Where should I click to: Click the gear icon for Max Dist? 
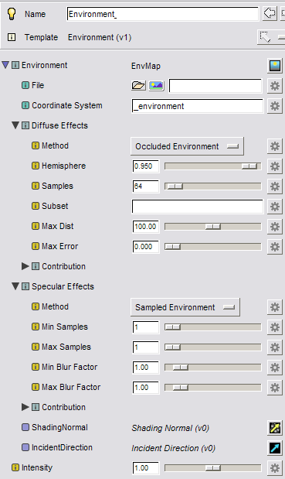(275, 227)
